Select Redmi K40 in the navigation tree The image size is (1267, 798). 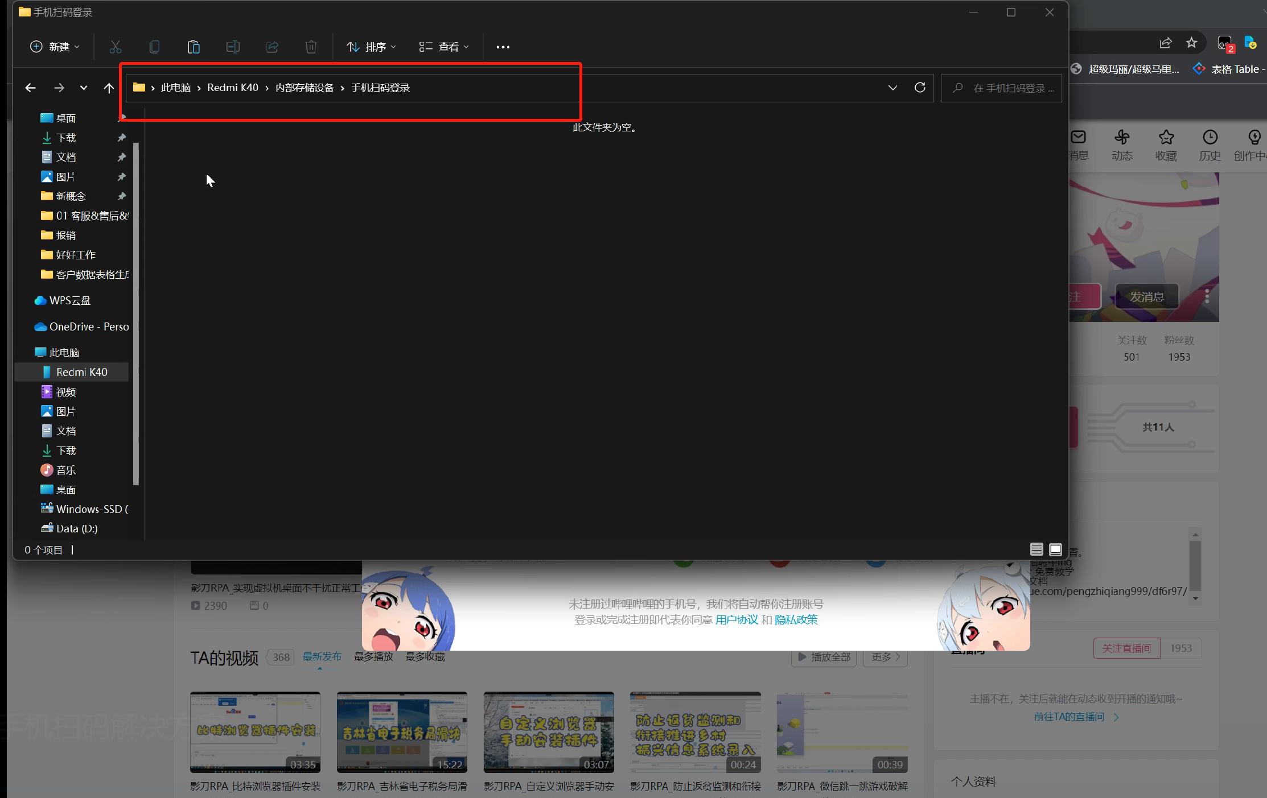(x=81, y=372)
